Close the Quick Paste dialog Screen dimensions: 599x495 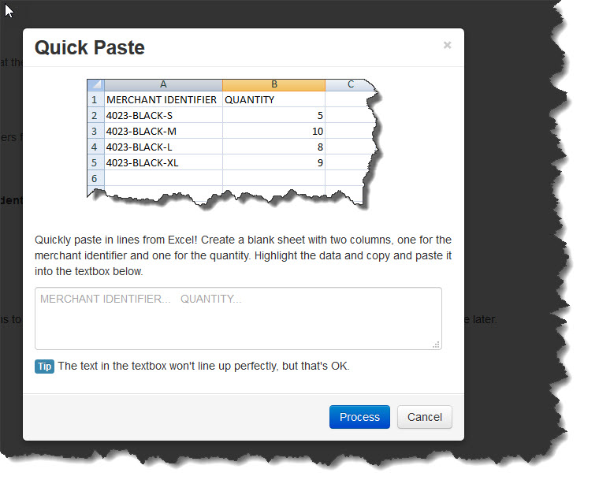(x=447, y=46)
